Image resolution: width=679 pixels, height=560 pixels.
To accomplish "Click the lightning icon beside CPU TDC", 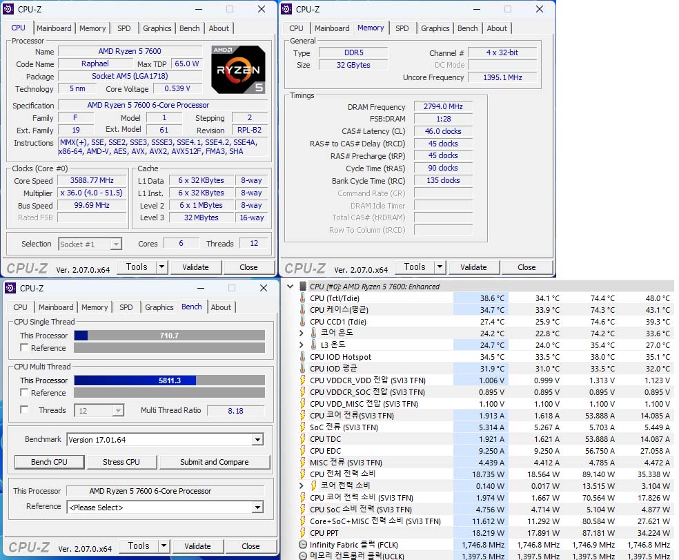I will pyautogui.click(x=303, y=439).
